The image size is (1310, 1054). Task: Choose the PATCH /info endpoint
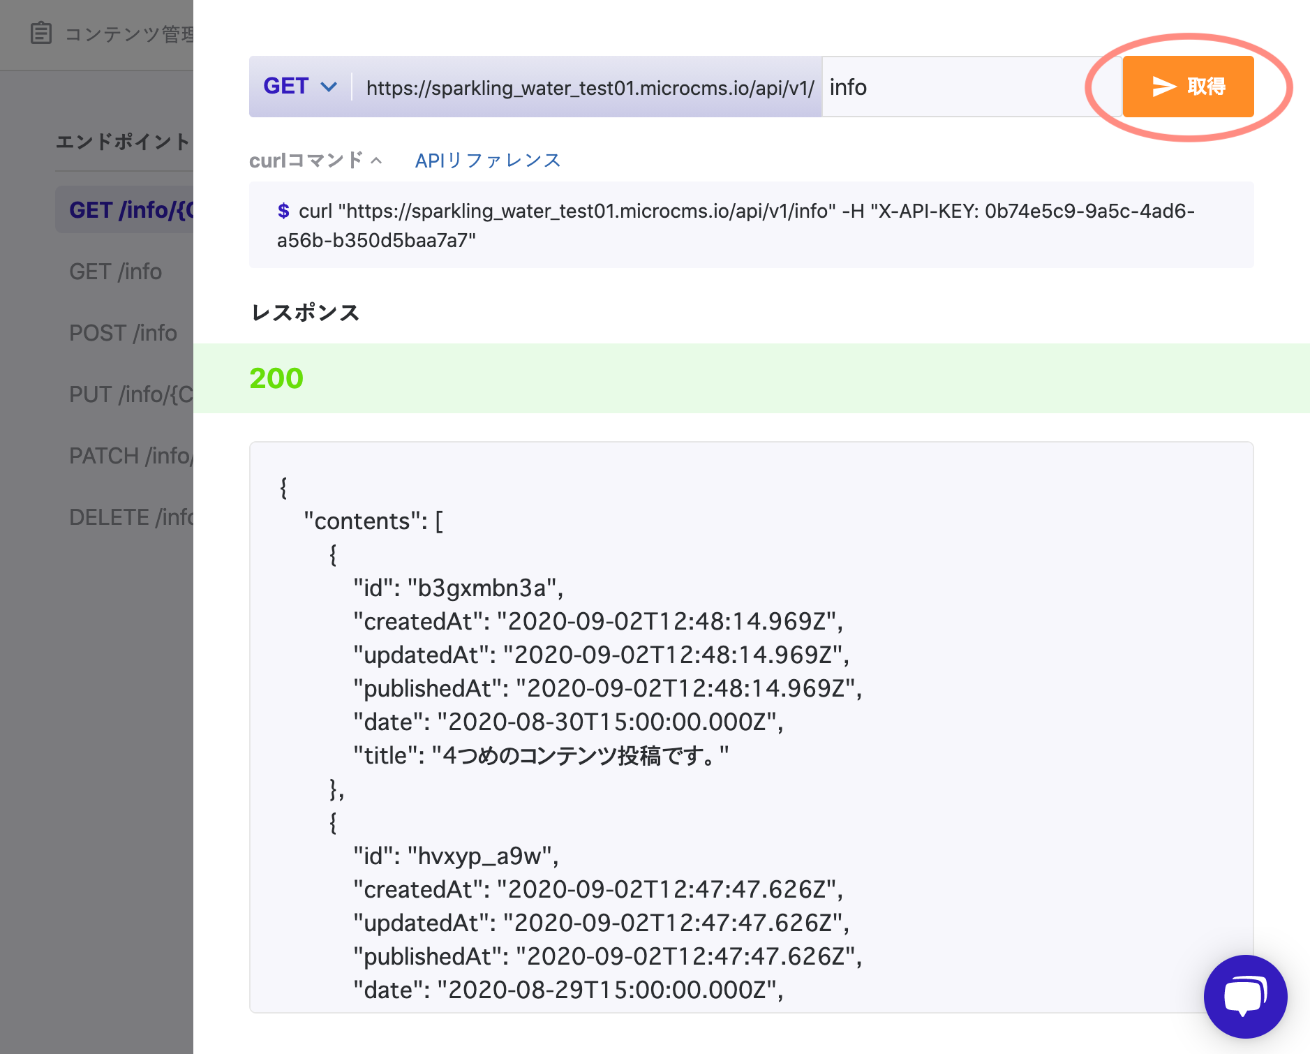point(131,456)
